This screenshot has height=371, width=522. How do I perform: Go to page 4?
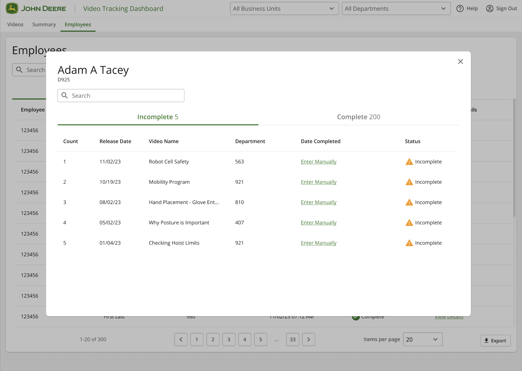coord(245,339)
